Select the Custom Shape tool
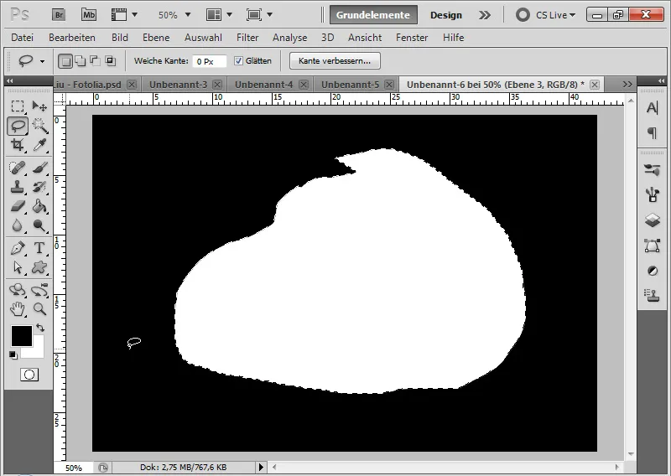 39,267
